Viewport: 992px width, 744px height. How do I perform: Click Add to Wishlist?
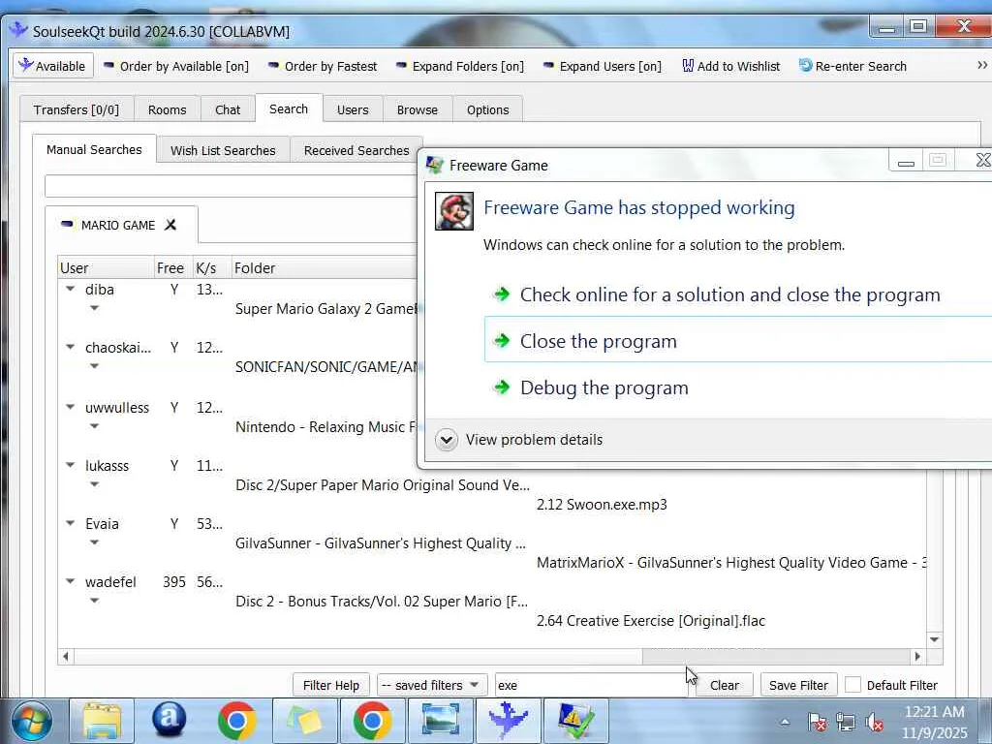tap(730, 66)
